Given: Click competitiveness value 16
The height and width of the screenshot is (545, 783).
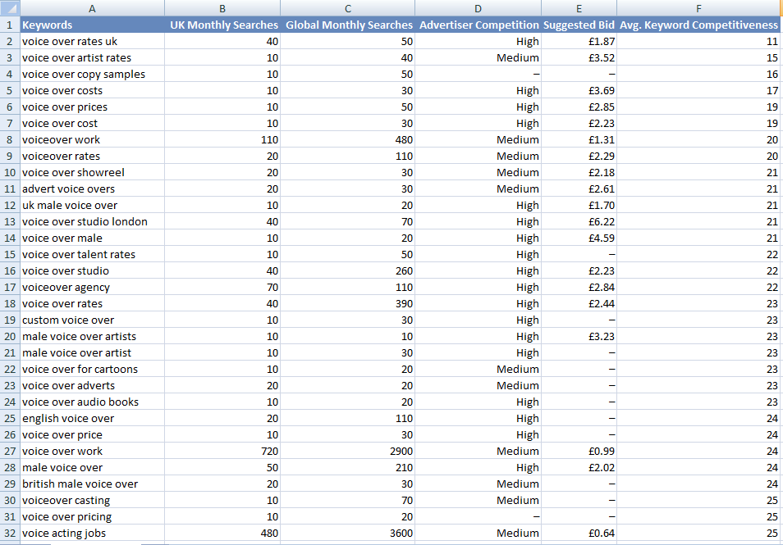Looking at the screenshot, I should [x=698, y=75].
